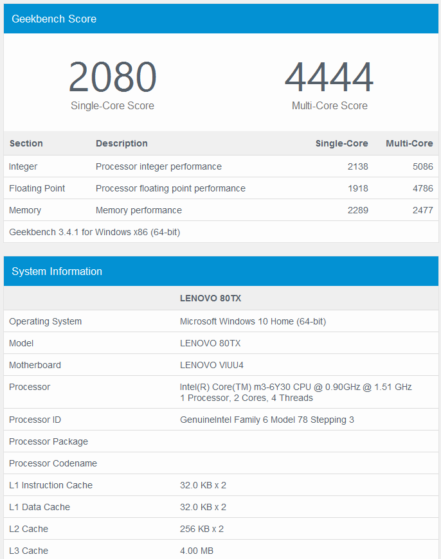441x559 pixels.
Task: Select Floating Point multi-core value 4786
Action: tap(423, 188)
